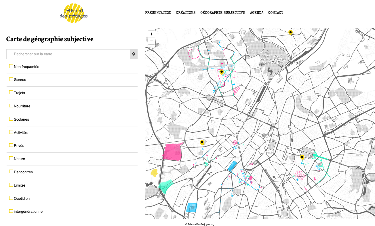Viewport: 375px width, 226px height.
Task: Click the blue hatched square on map
Action: [x=232, y=166]
